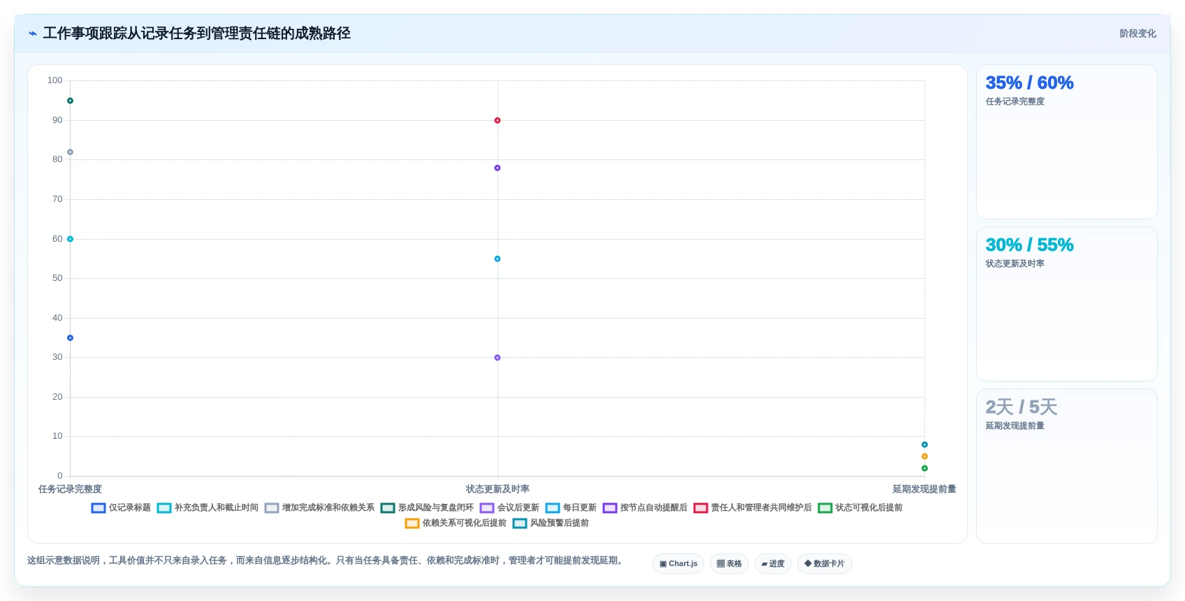
Task: Select the green data point at 2
Action: point(924,468)
